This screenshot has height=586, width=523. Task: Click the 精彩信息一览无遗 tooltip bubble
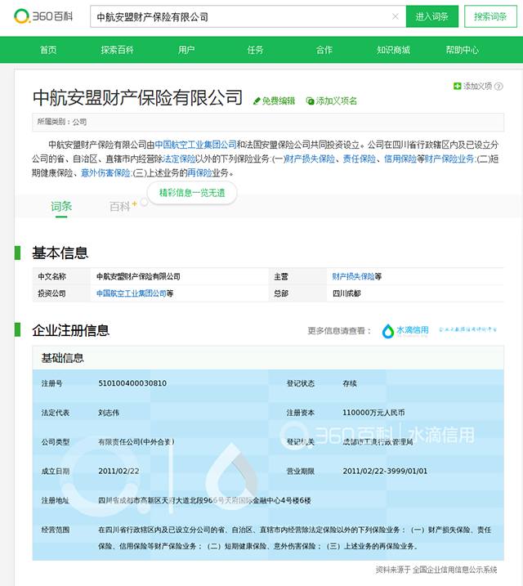click(192, 193)
